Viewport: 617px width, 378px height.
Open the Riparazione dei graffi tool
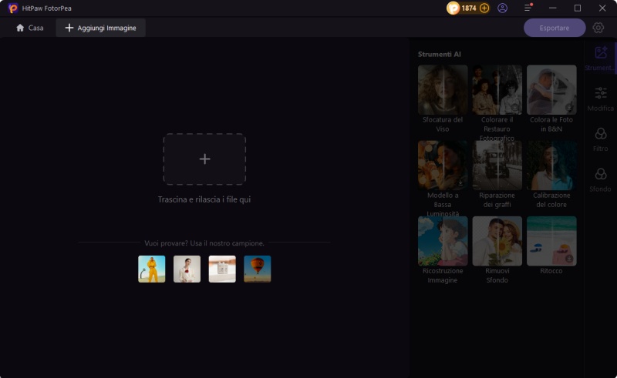pyautogui.click(x=497, y=165)
